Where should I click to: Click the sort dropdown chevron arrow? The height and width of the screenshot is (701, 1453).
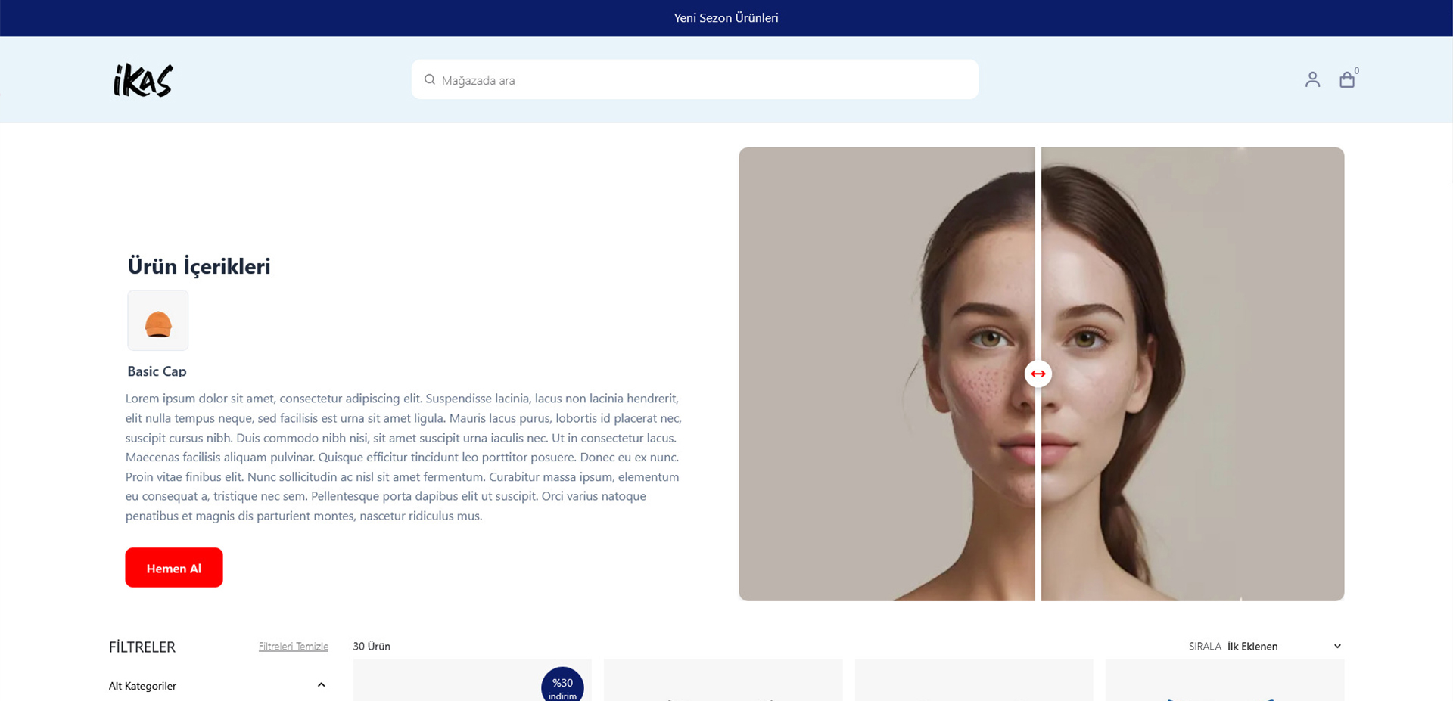1337,647
